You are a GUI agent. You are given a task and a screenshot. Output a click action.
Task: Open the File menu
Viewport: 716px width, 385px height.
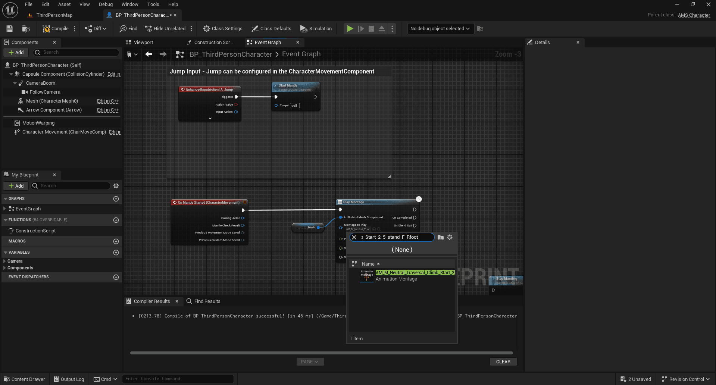(x=29, y=4)
